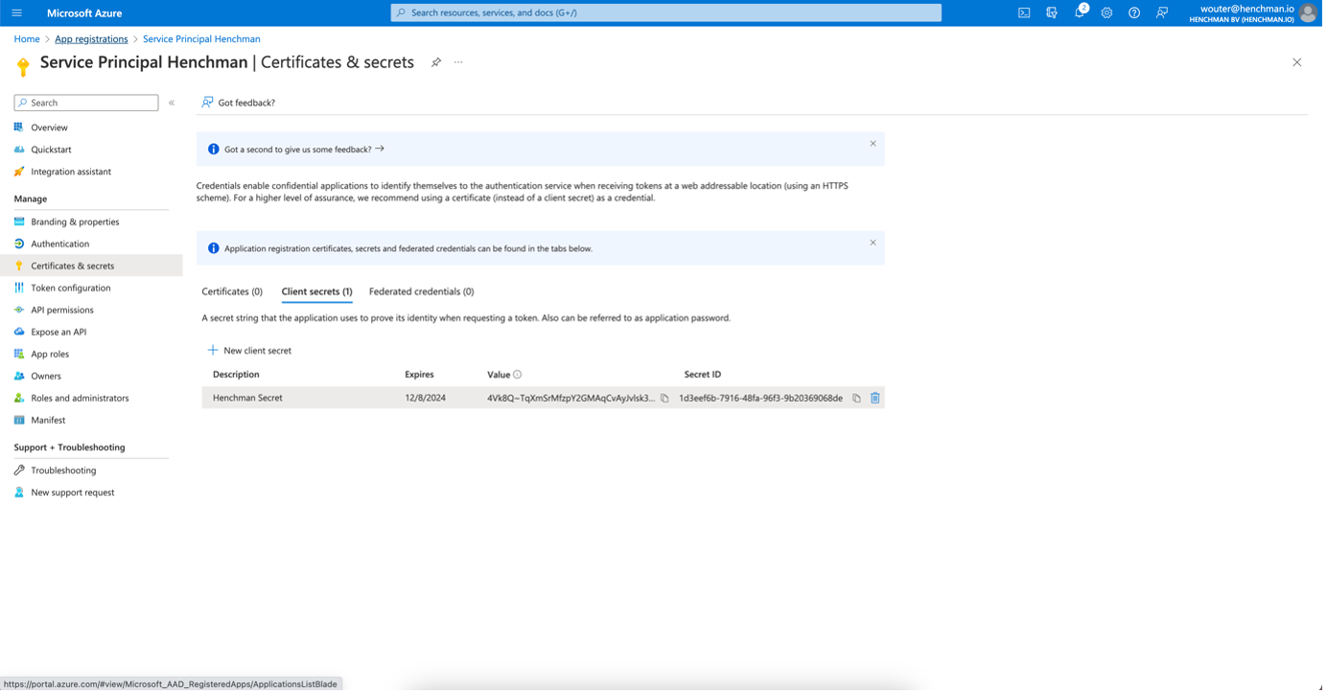This screenshot has width=1327, height=694.
Task: Click the Secret ID column header
Action: point(705,376)
